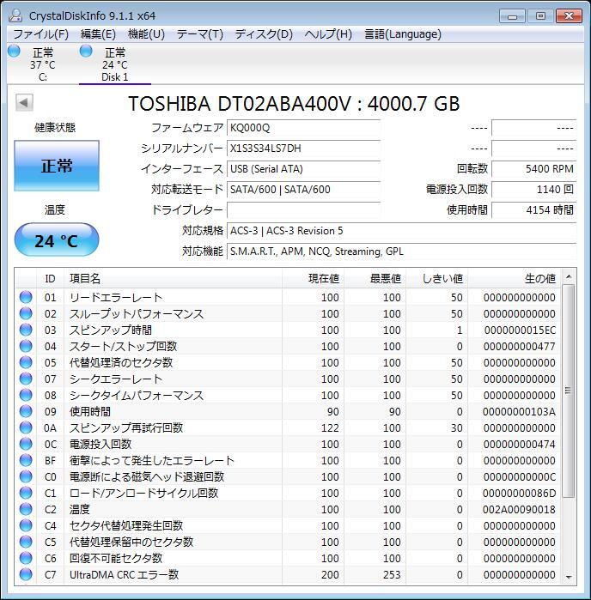
Task: Open the ファイル(F) menu
Action: (x=40, y=34)
